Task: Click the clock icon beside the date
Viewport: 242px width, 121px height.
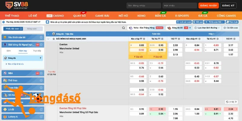Action: (4, 22)
